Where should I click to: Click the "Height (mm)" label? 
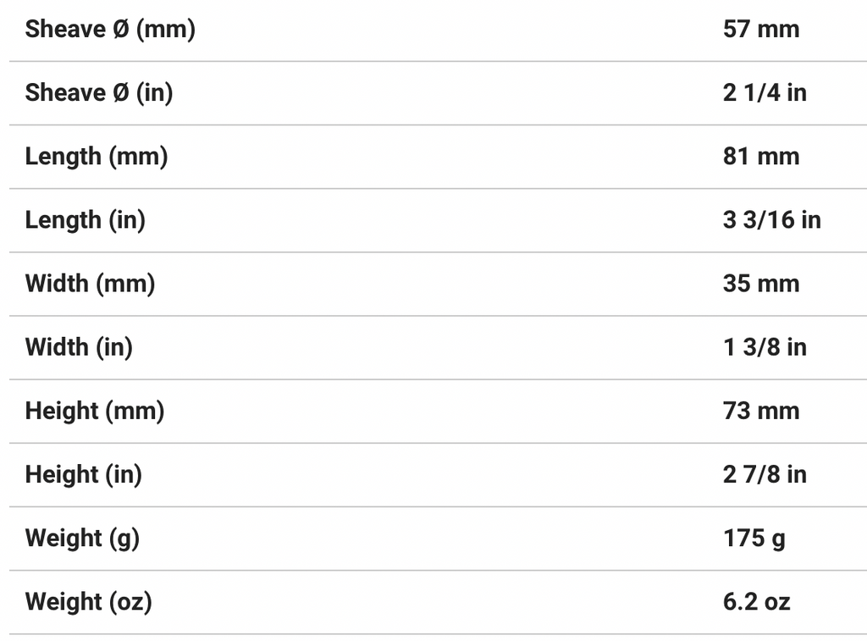[95, 411]
